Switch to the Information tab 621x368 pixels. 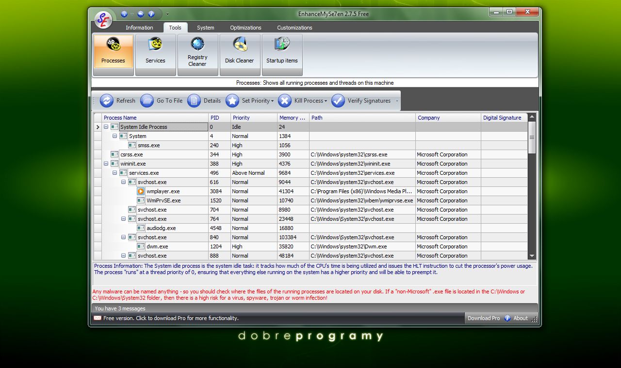tap(139, 28)
